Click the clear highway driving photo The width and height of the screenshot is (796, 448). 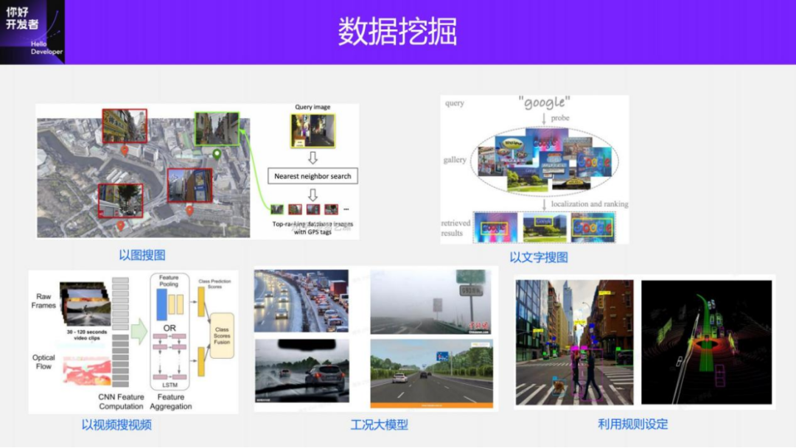click(x=431, y=374)
